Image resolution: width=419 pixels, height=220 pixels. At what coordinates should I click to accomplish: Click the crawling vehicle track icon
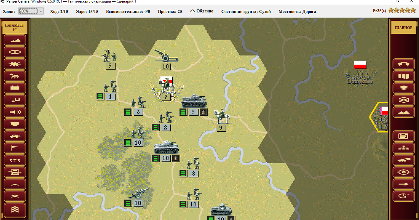[x=15, y=76]
